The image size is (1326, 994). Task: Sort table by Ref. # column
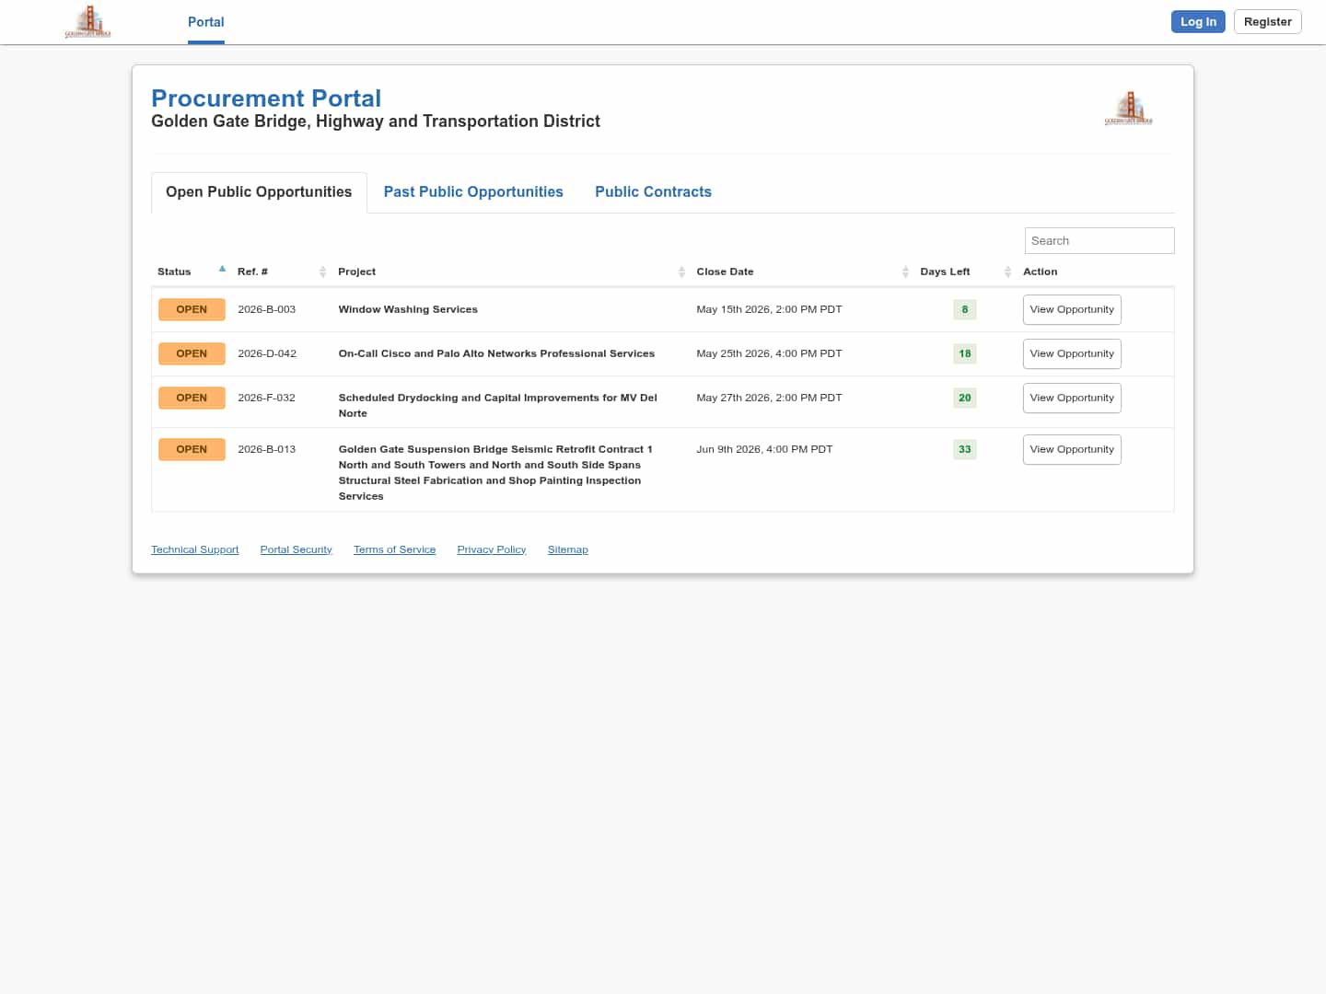tap(281, 272)
